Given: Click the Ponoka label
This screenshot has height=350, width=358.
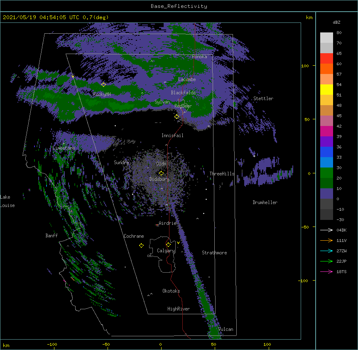Looking at the screenshot, I should point(199,57).
